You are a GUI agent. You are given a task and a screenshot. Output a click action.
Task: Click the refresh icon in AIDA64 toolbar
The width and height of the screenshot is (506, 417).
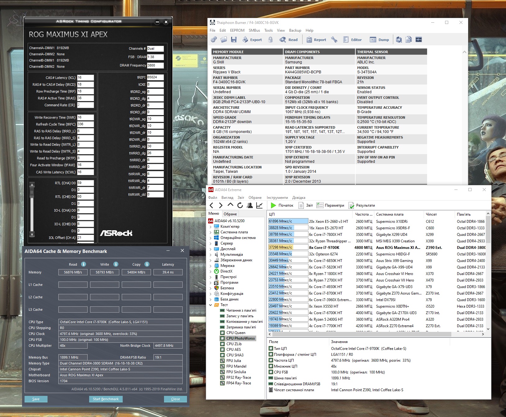pyautogui.click(x=240, y=205)
